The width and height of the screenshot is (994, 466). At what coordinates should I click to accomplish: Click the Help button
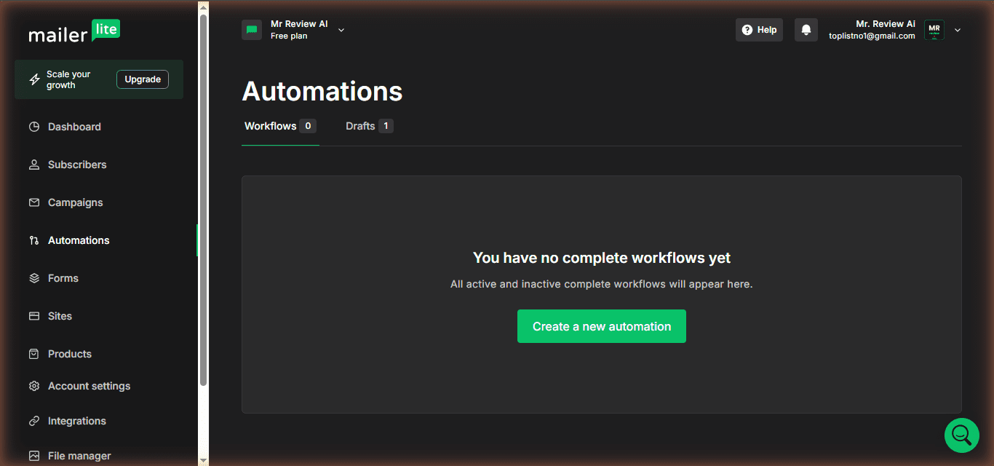(759, 30)
